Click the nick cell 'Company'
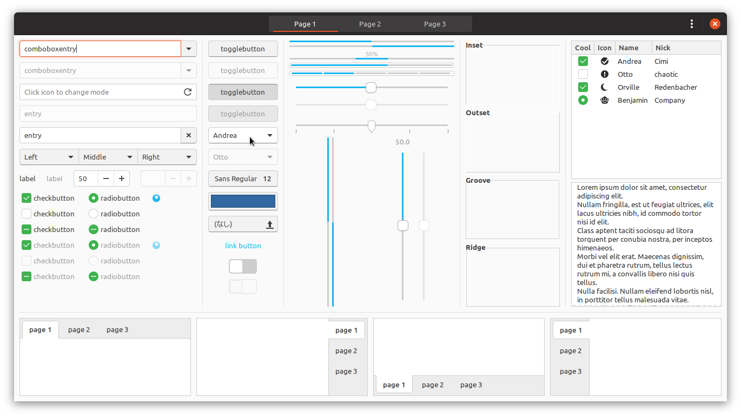 [x=670, y=100]
